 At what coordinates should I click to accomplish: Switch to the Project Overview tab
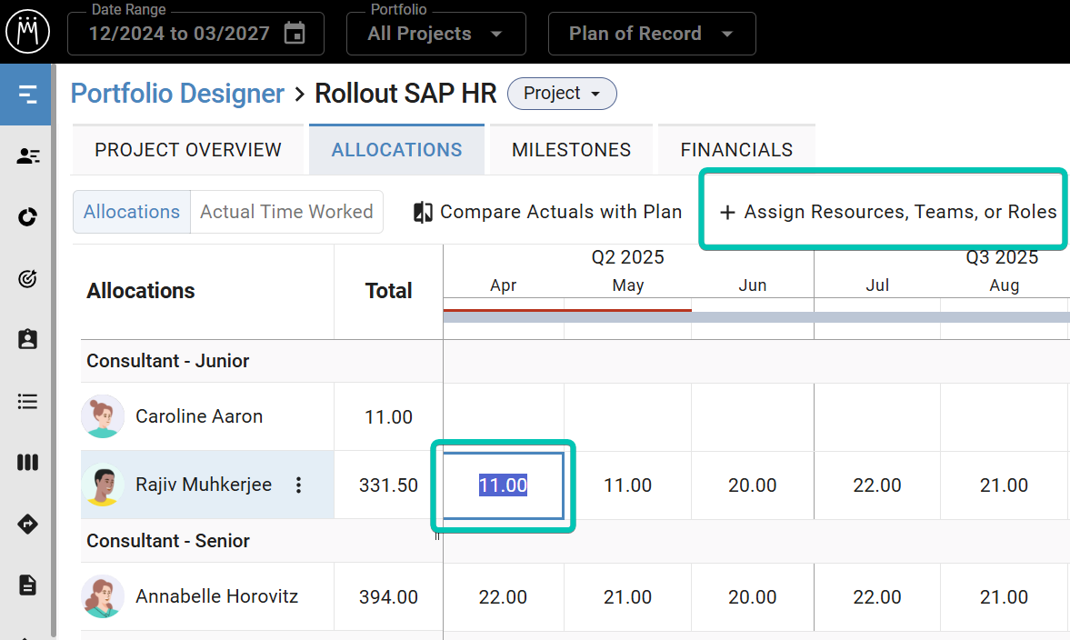(x=188, y=150)
